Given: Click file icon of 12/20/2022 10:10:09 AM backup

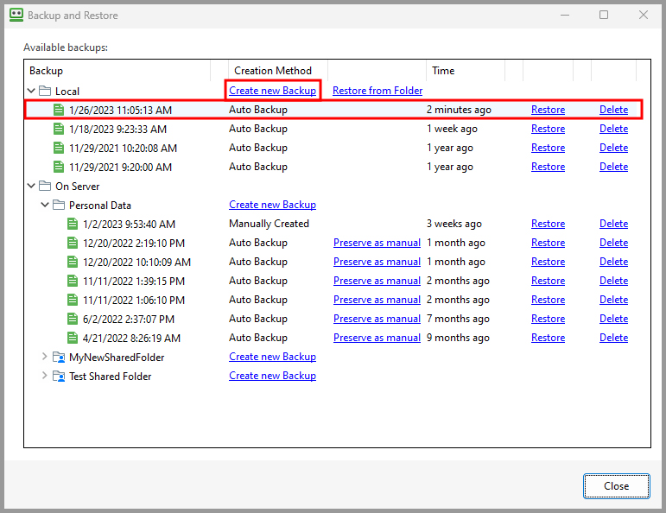Looking at the screenshot, I should tap(73, 262).
